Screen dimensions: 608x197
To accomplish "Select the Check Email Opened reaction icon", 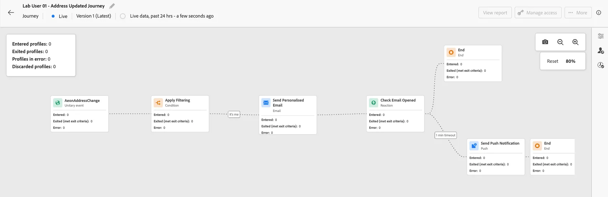I will [x=374, y=103].
